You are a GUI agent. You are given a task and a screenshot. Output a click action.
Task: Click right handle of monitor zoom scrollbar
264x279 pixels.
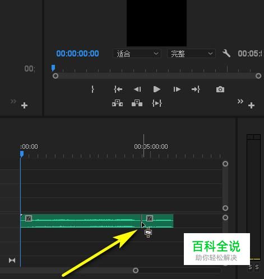pyautogui.click(x=258, y=76)
